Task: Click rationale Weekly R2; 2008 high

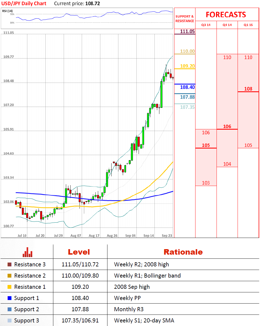Action: tap(141, 264)
